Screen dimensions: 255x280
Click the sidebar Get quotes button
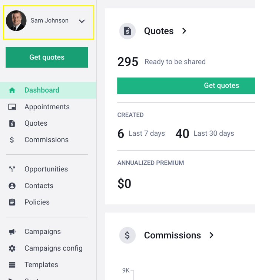(47, 57)
